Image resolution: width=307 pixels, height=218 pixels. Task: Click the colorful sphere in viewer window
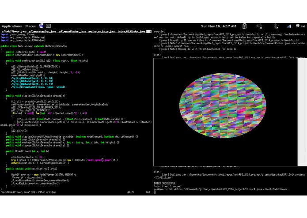pos(223,105)
